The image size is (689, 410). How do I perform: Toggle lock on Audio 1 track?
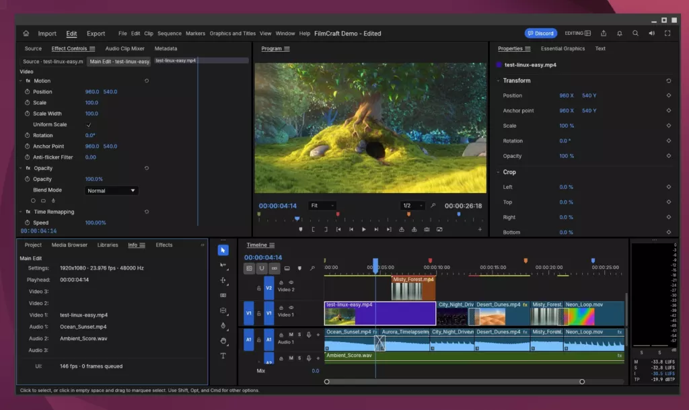(x=259, y=340)
